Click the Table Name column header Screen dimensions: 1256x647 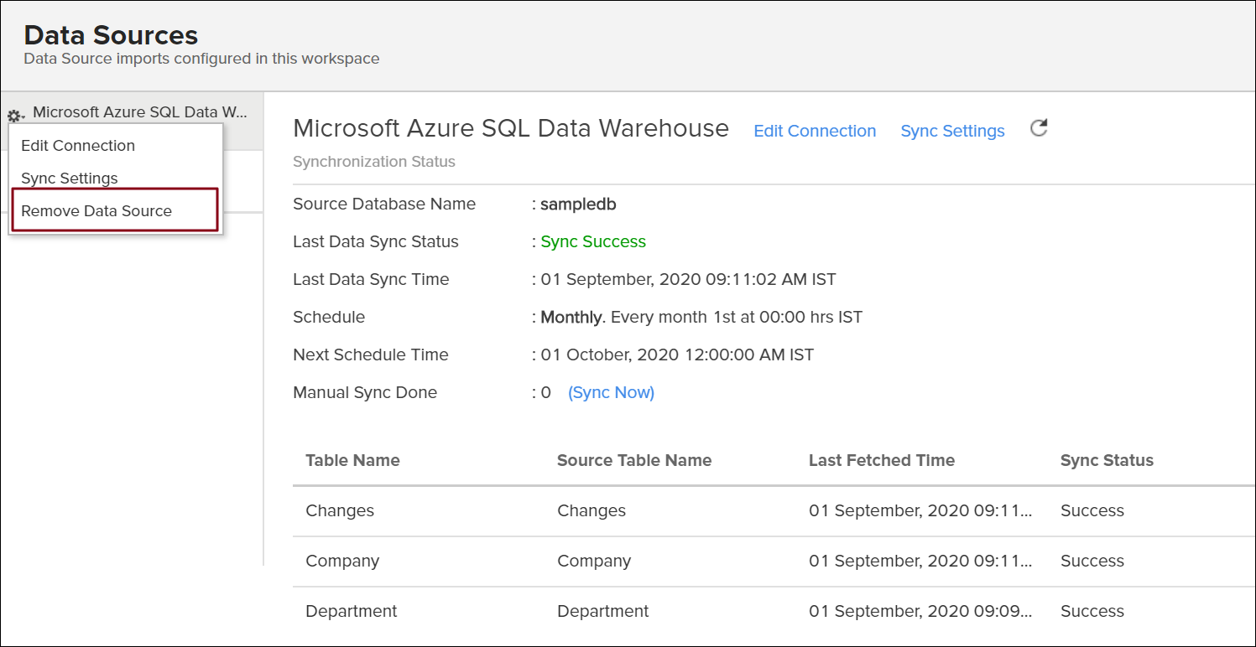point(352,460)
